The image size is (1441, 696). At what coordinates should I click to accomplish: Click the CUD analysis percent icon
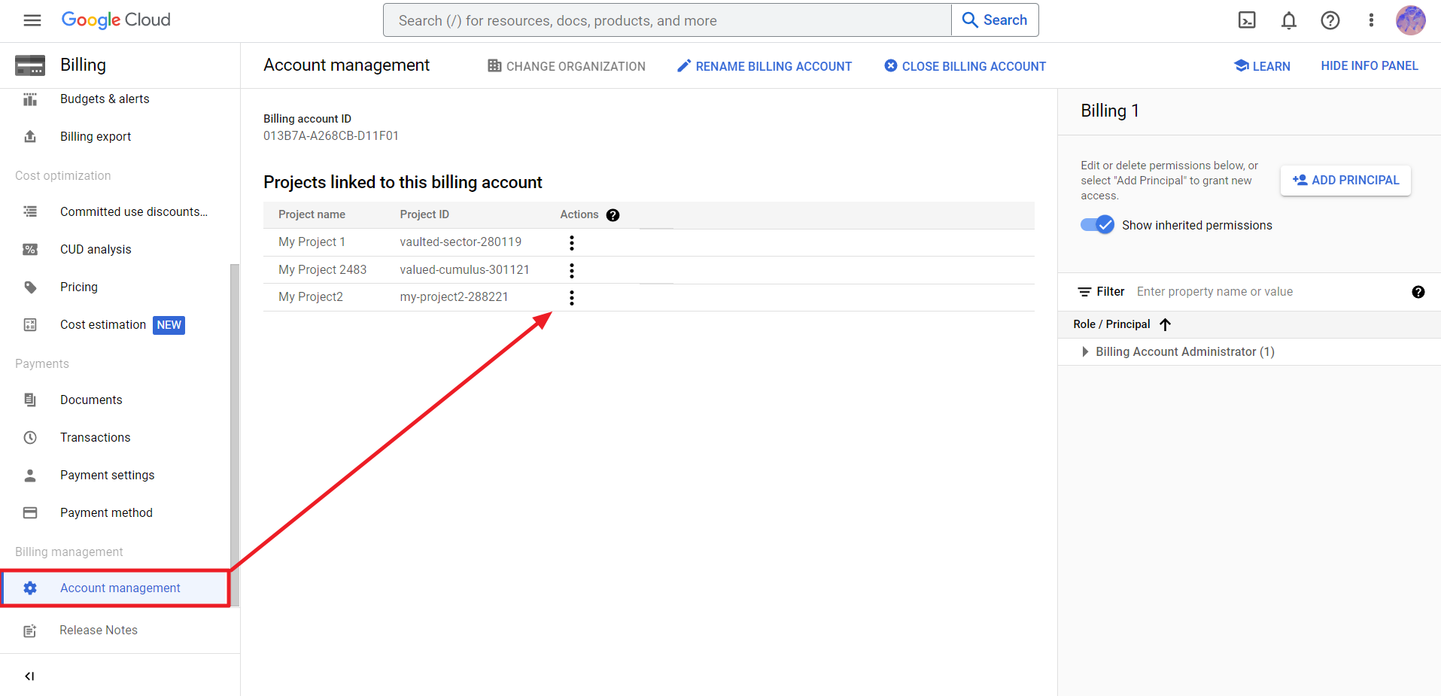click(x=30, y=249)
